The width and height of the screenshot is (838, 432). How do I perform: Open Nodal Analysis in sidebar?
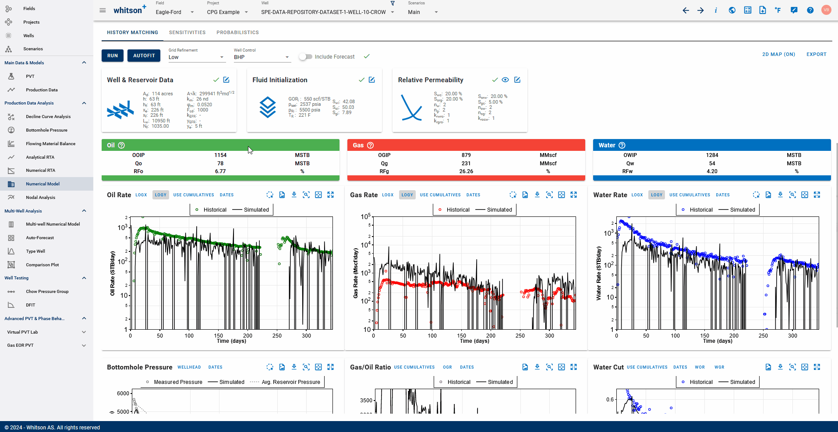40,198
